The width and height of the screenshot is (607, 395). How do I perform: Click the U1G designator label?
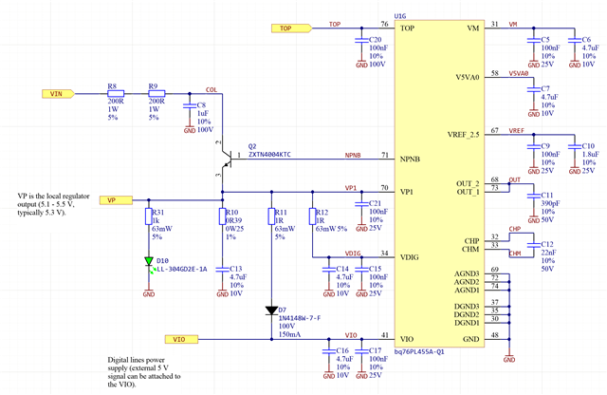coord(400,16)
